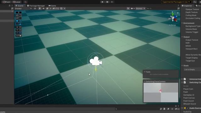
Task: Toggle 2D scene view mode
Action: (x=35, y=8)
